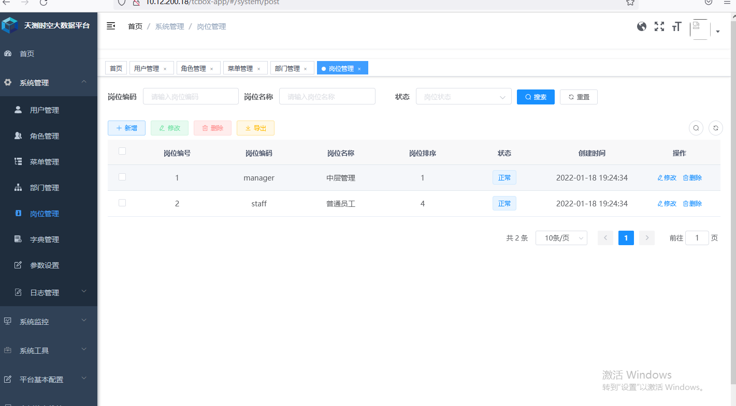The width and height of the screenshot is (736, 406).
Task: Open the 岗位状态 status dropdown
Action: (x=464, y=96)
